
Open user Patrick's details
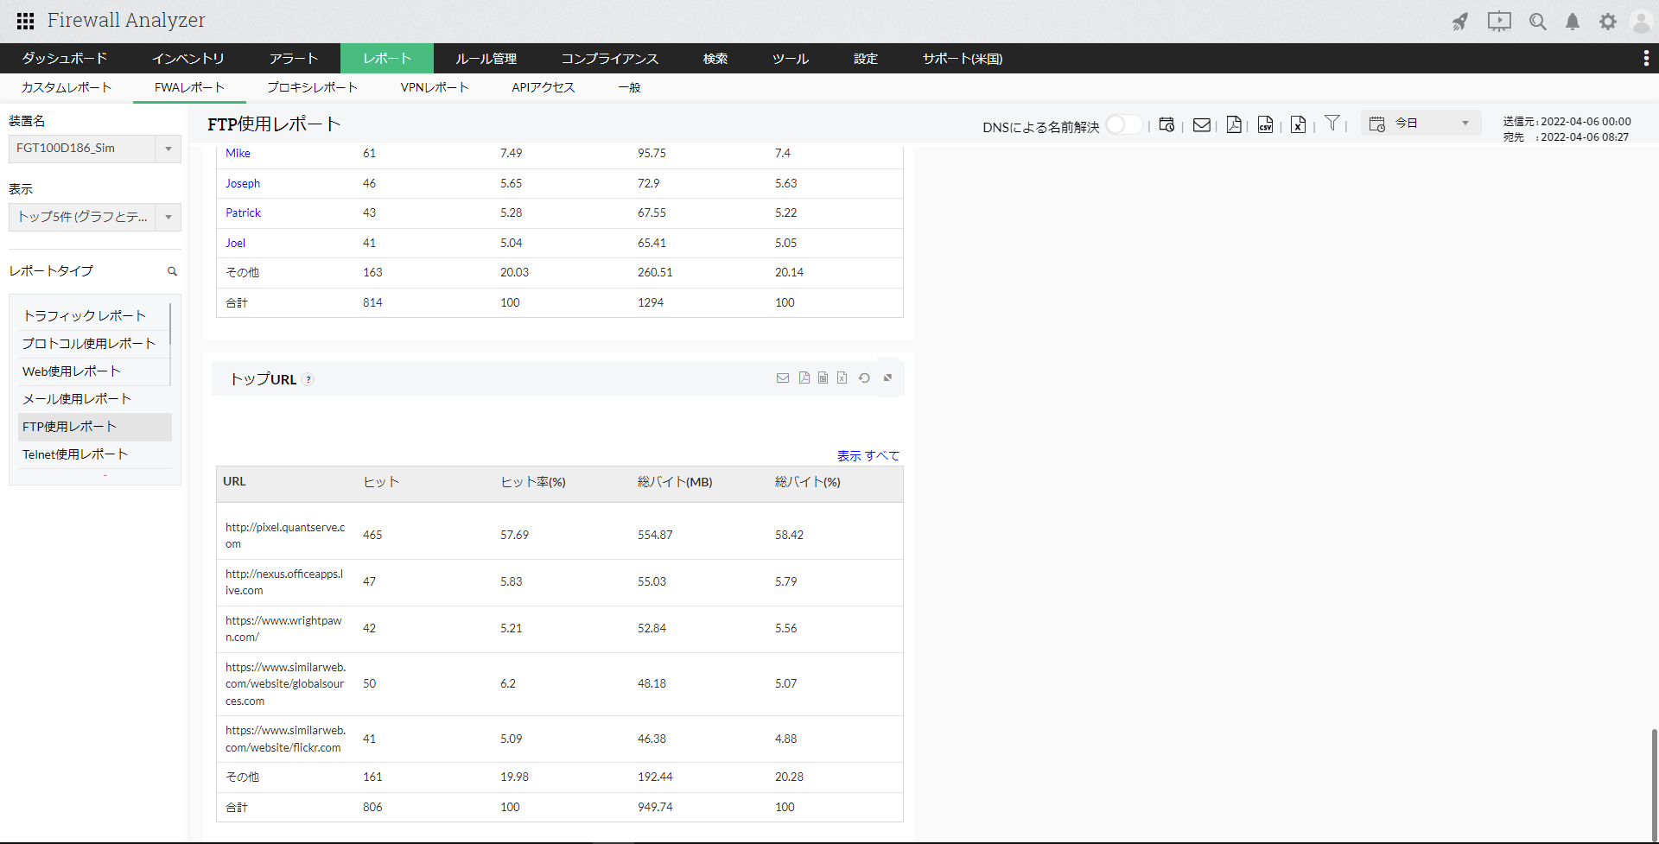click(x=243, y=213)
